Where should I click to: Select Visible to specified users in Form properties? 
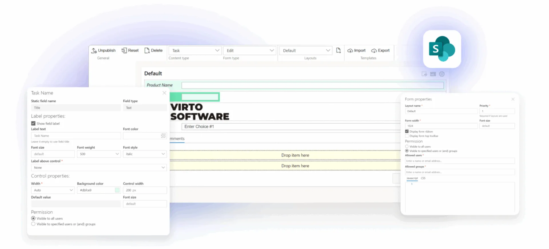point(407,151)
